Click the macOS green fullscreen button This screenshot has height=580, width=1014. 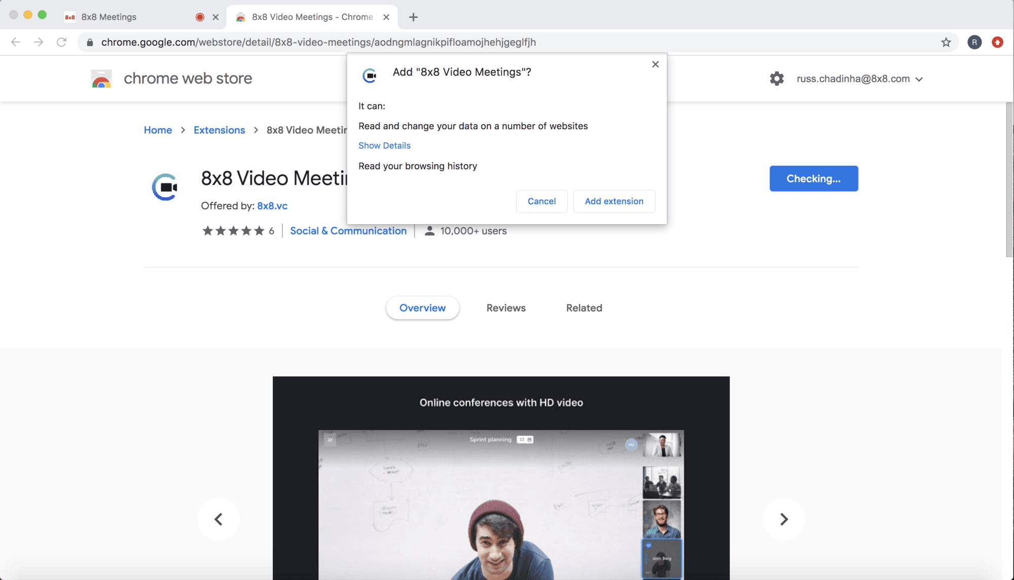coord(42,15)
